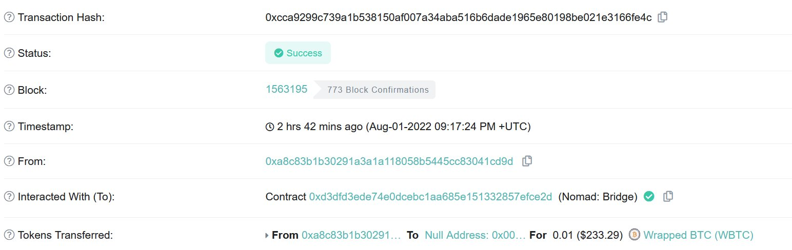Click help icon next to Status
This screenshot has width=792, height=250.
point(9,53)
